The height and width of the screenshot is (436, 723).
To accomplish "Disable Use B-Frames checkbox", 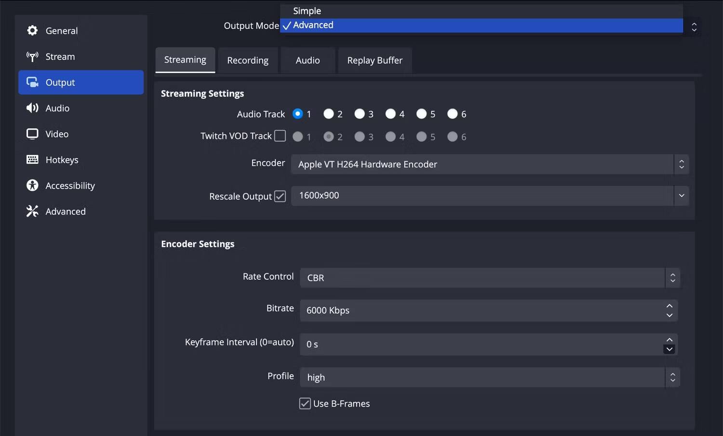I will [305, 404].
